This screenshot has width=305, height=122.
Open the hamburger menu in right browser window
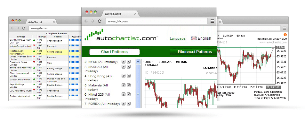(285, 28)
